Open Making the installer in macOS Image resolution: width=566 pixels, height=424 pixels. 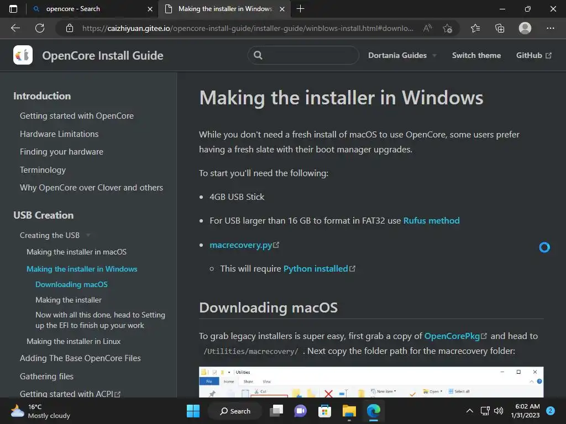[x=76, y=252]
